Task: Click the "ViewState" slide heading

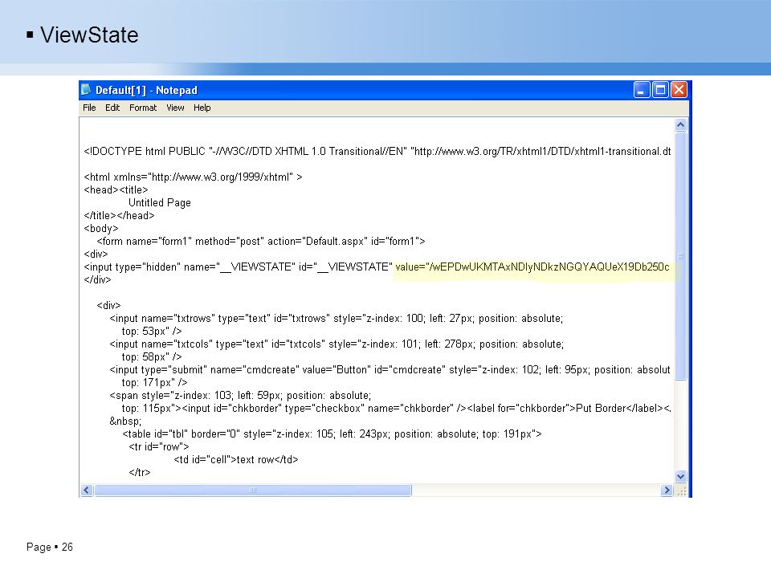Action: pyautogui.click(x=89, y=35)
